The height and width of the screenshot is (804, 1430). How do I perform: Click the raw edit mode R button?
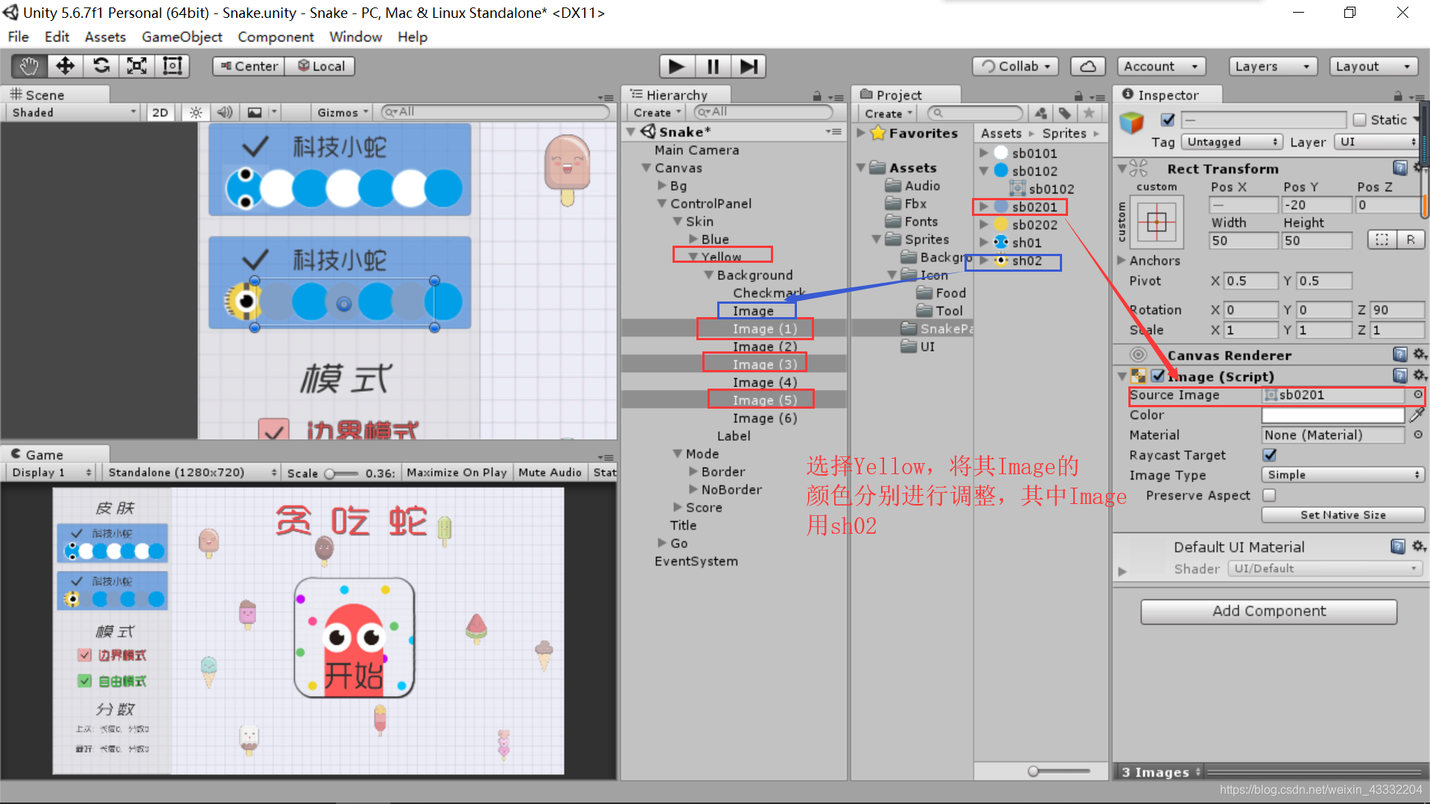pos(1411,240)
